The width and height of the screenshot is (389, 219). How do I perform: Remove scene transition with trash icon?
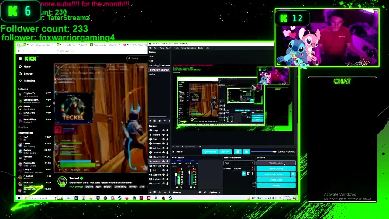(x=248, y=173)
